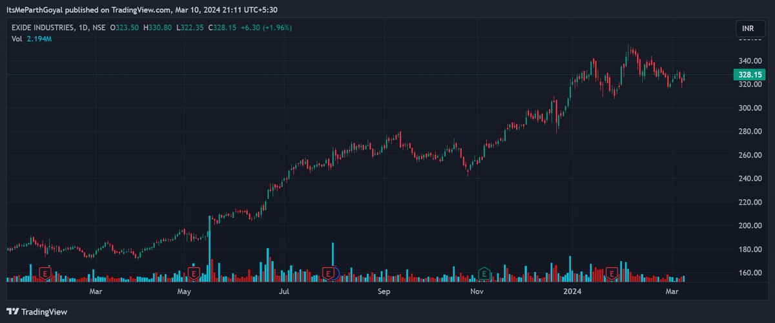Click the Jul label on time axis
This screenshot has height=323, width=775.
pos(284,292)
